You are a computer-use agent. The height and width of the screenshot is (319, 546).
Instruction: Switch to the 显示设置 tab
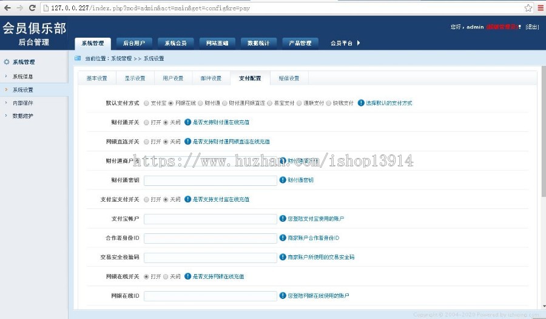tap(135, 78)
